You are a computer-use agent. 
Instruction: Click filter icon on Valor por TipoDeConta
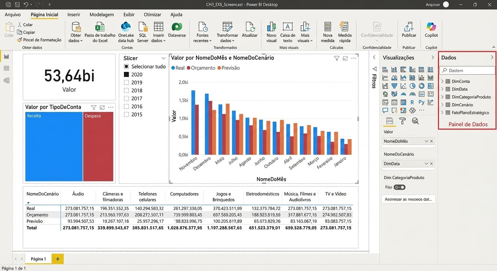coord(94,107)
